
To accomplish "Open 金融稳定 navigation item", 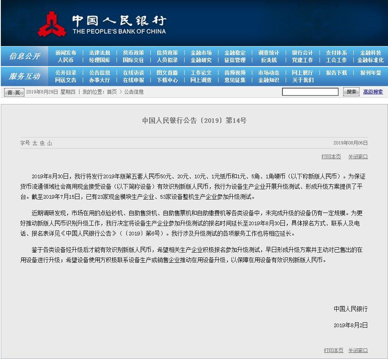I will click(x=235, y=53).
